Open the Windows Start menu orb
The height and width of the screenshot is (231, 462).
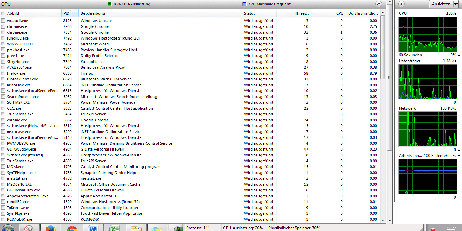point(8,228)
